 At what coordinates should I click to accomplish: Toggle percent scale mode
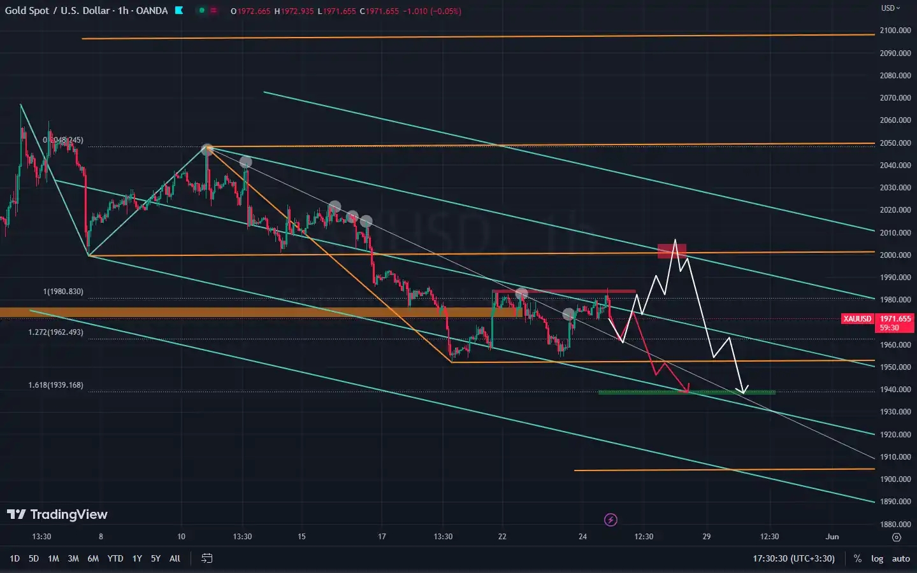[858, 558]
